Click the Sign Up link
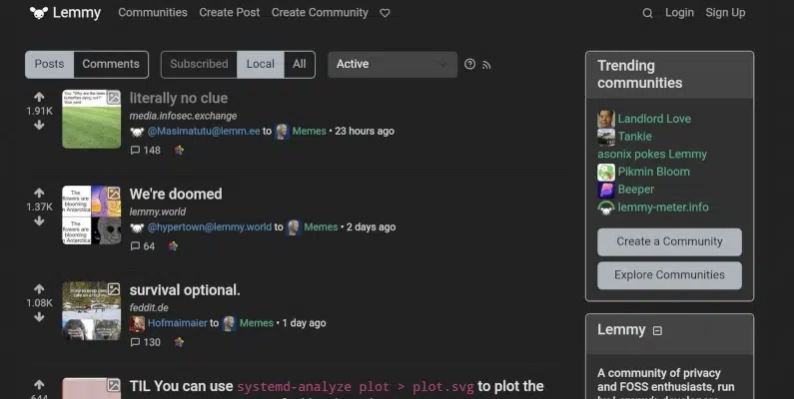Viewport: 794px width, 399px height. [725, 13]
